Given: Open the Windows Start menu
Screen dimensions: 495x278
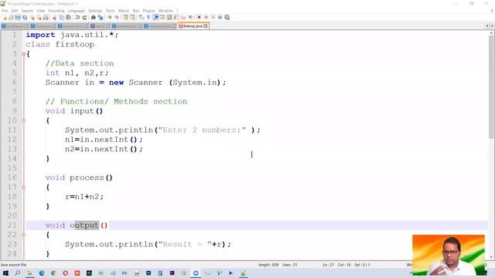Looking at the screenshot, I should [x=5, y=273].
